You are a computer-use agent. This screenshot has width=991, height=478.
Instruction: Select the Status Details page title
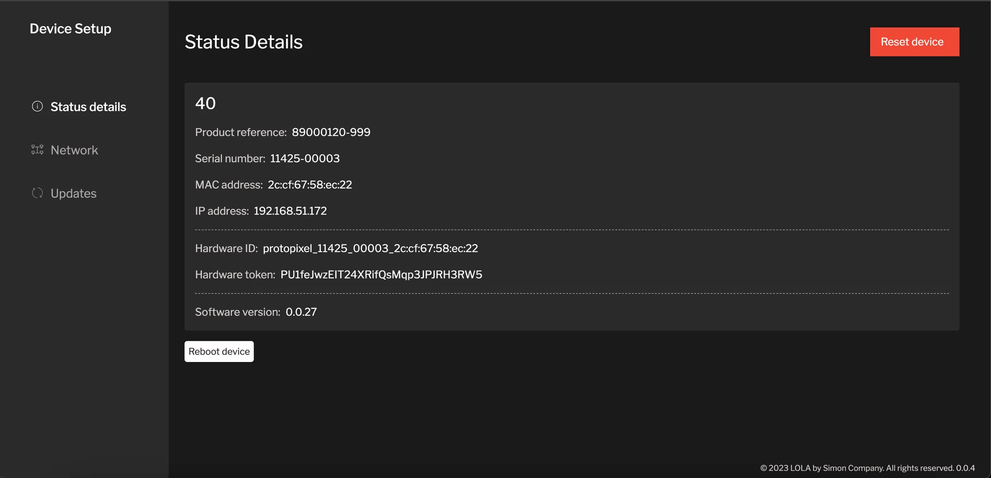[243, 42]
